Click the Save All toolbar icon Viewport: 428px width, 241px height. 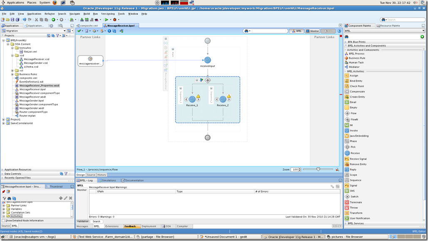(17, 20)
